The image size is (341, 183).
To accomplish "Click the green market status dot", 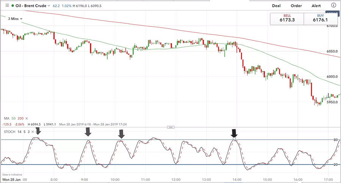I will pos(13,6).
